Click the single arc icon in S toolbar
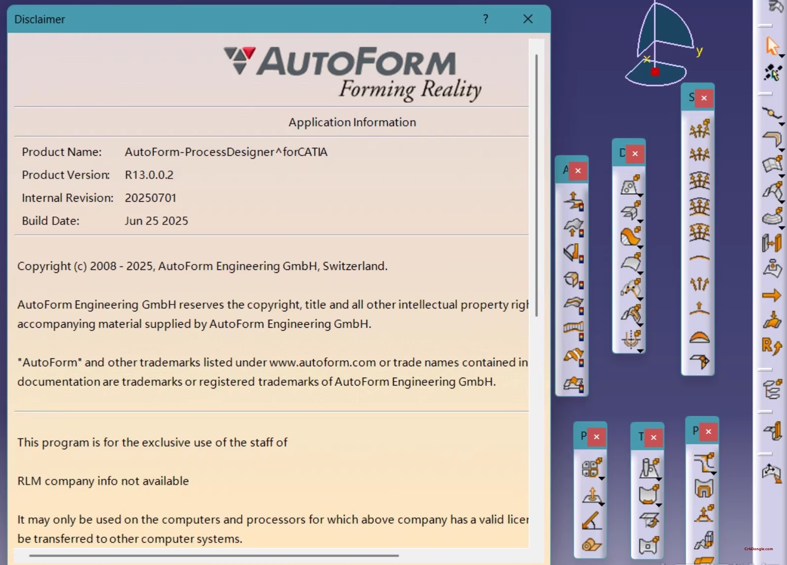The image size is (787, 565). (700, 258)
